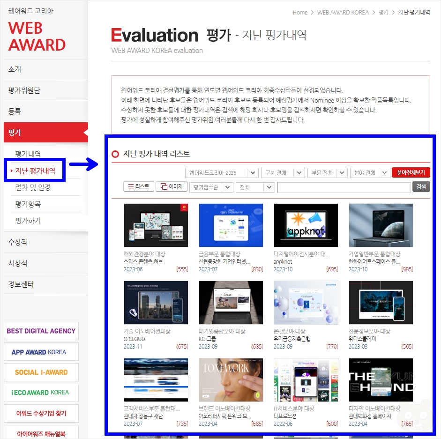Click the KG 그룹 title text
Screen dimensions: 441x439
pos(207,339)
